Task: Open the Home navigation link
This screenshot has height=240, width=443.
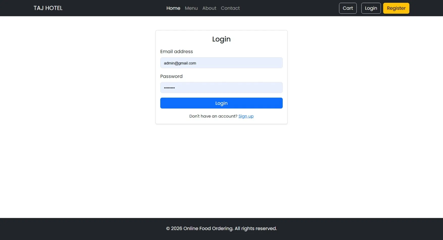Action: tap(173, 8)
